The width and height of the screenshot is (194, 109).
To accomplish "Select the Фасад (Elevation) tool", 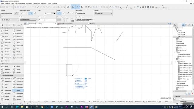I will click(x=18, y=67).
